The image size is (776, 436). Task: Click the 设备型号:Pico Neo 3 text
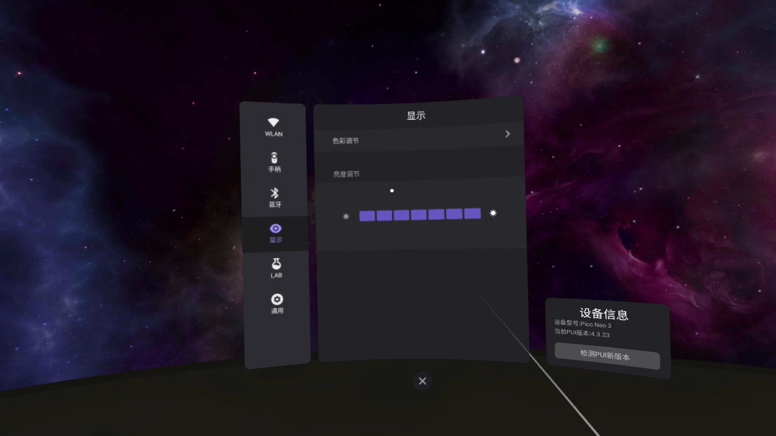[583, 324]
